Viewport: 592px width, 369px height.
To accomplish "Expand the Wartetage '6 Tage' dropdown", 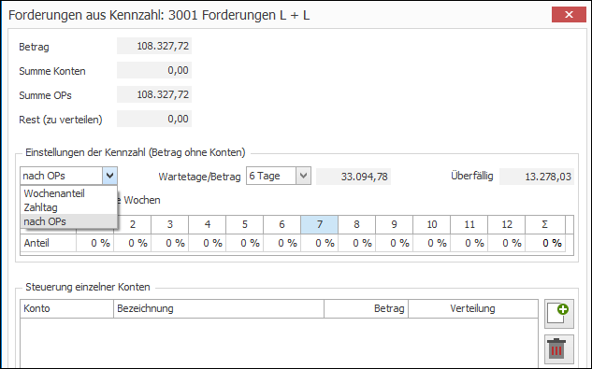I will (x=303, y=176).
